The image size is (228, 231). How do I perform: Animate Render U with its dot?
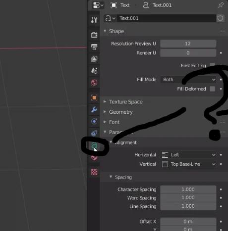point(221,53)
